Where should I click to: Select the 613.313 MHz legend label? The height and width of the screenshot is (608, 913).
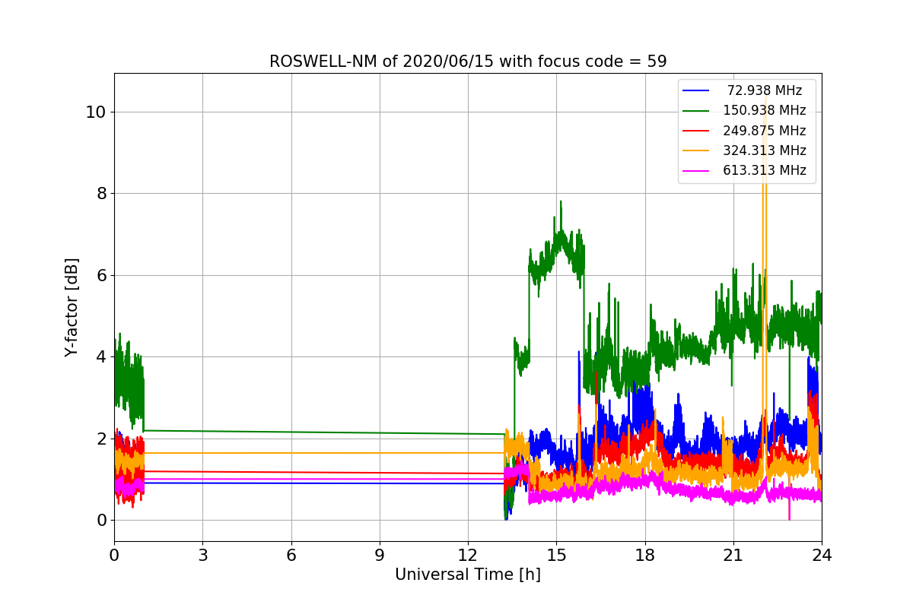tap(765, 170)
